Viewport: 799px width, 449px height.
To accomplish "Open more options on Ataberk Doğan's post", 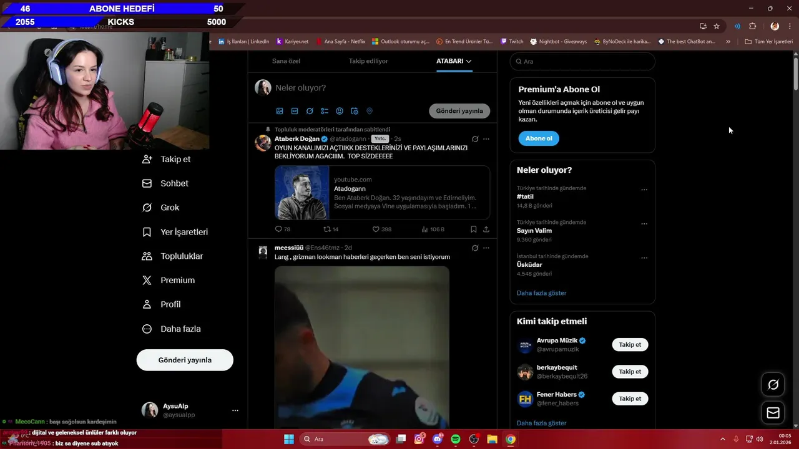I will 486,139.
